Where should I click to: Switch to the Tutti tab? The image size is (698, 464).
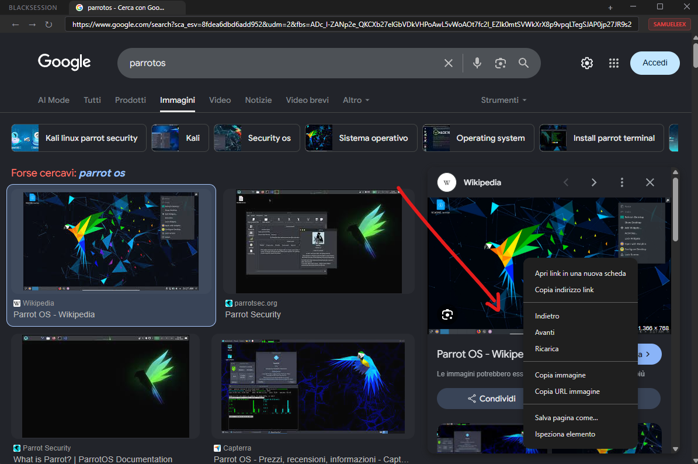92,100
